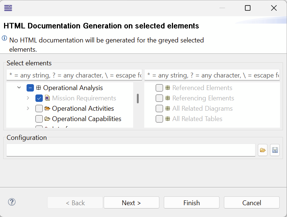The width and height of the screenshot is (287, 217).
Task: Expand the Operational Activities node
Action: click(28, 108)
